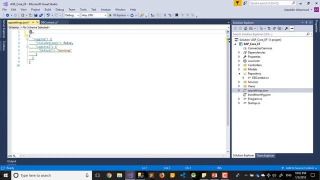320x180 pixels.
Task: Start IIS Express with green play button
Action: (110, 15)
